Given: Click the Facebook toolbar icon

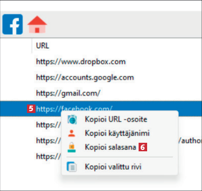Looking at the screenshot, I should 13,24.
